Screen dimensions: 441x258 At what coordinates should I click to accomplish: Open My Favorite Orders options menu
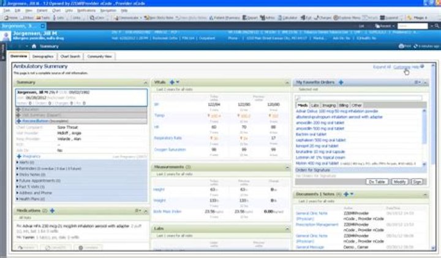tap(417, 83)
